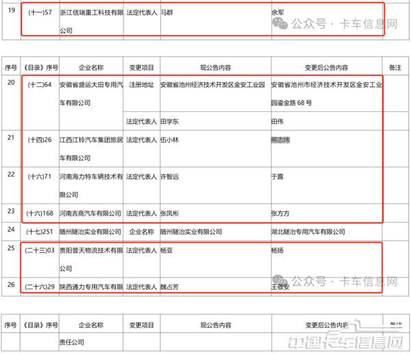Select the name 魏占芳
The width and height of the screenshot is (411, 354).
170,287
